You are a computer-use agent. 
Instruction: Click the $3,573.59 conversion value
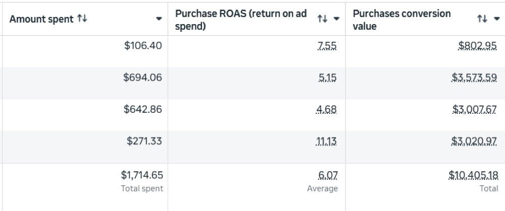click(x=474, y=78)
